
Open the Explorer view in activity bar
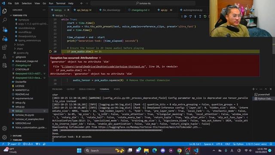[x=4, y=11]
